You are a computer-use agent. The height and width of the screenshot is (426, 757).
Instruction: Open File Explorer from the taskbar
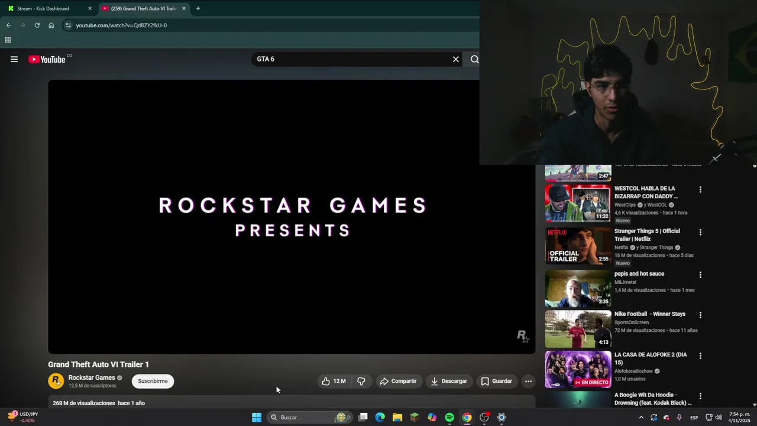[397, 418]
